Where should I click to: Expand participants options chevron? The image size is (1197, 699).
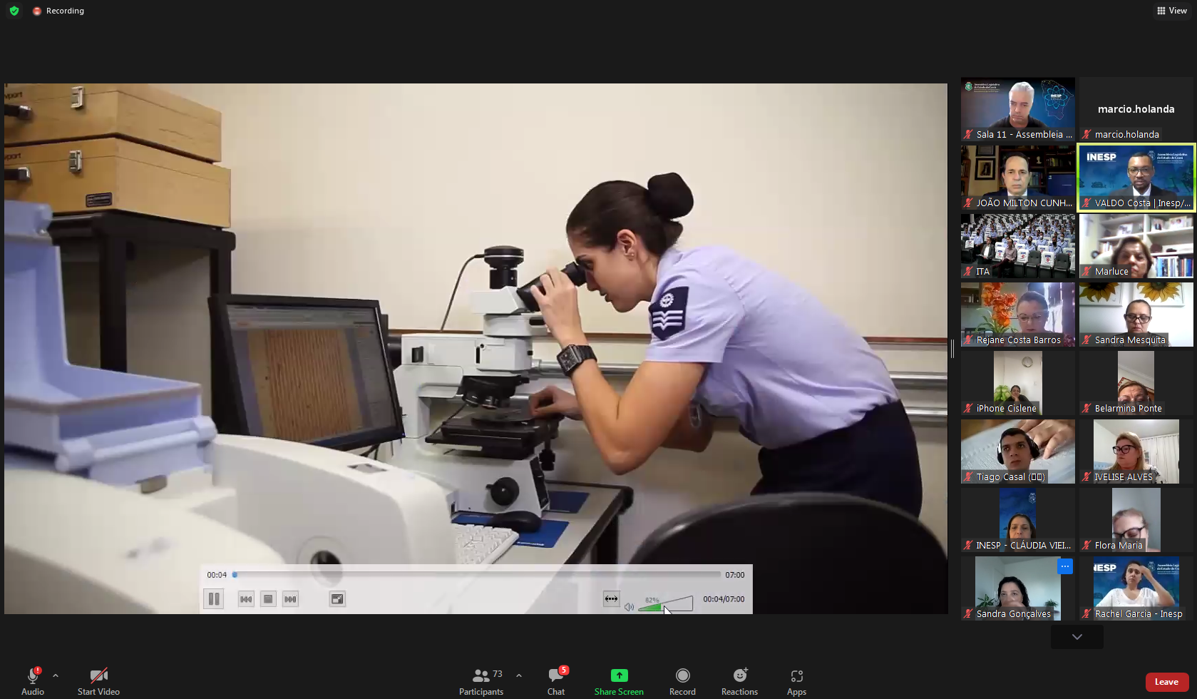pyautogui.click(x=519, y=675)
